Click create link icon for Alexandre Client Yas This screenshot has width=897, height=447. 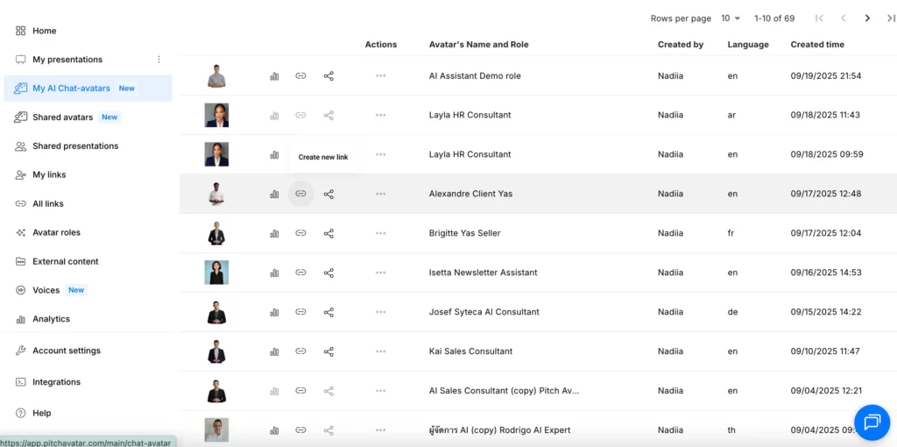point(300,194)
